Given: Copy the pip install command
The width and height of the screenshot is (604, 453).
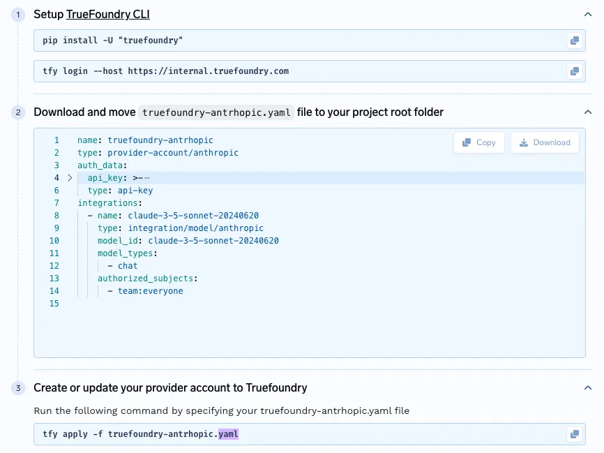Looking at the screenshot, I should tap(574, 40).
